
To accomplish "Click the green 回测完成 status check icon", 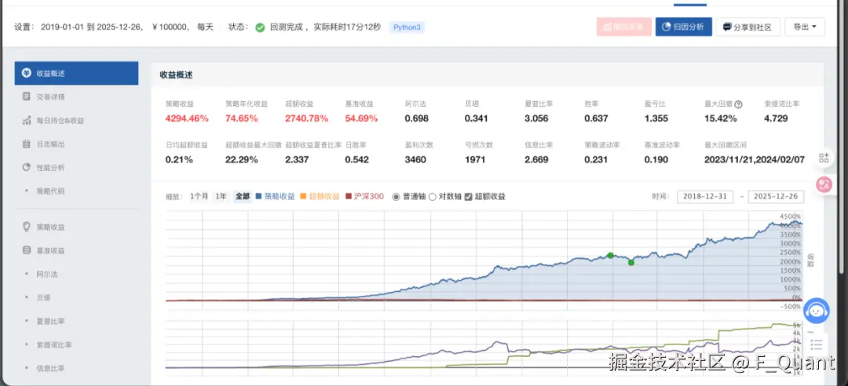I will pyautogui.click(x=260, y=27).
